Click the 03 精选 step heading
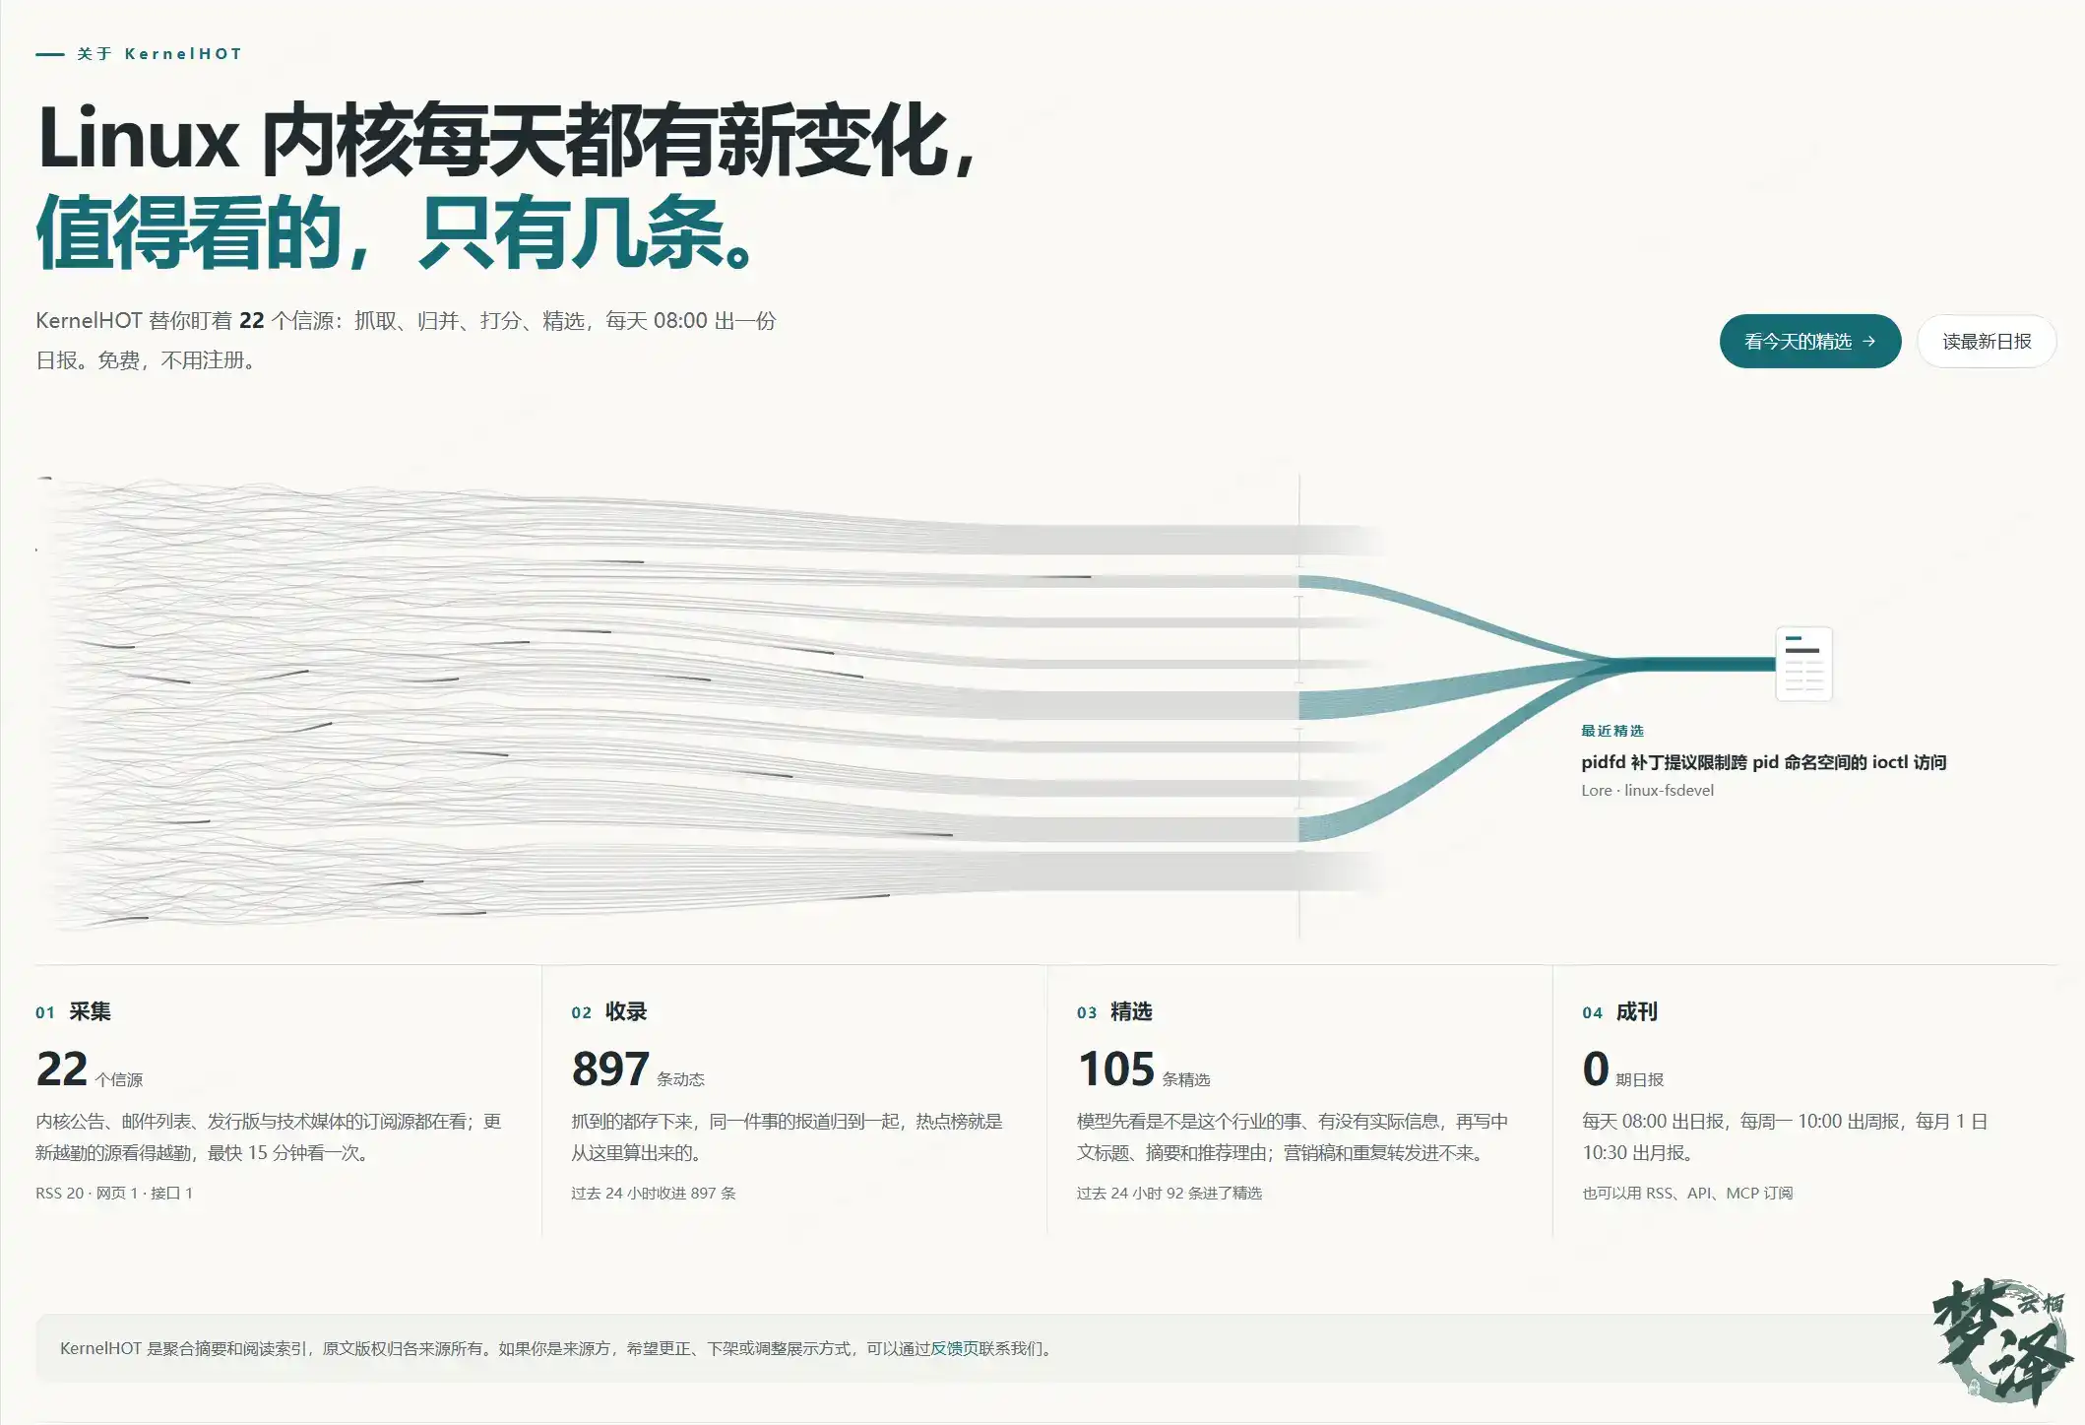Viewport: 2085px width, 1425px height. click(x=1114, y=1011)
